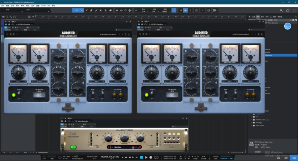
Task: Click the Play button in the transport bar
Action: click(146, 157)
